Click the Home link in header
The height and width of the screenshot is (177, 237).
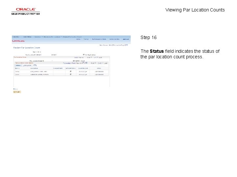coord(78,39)
